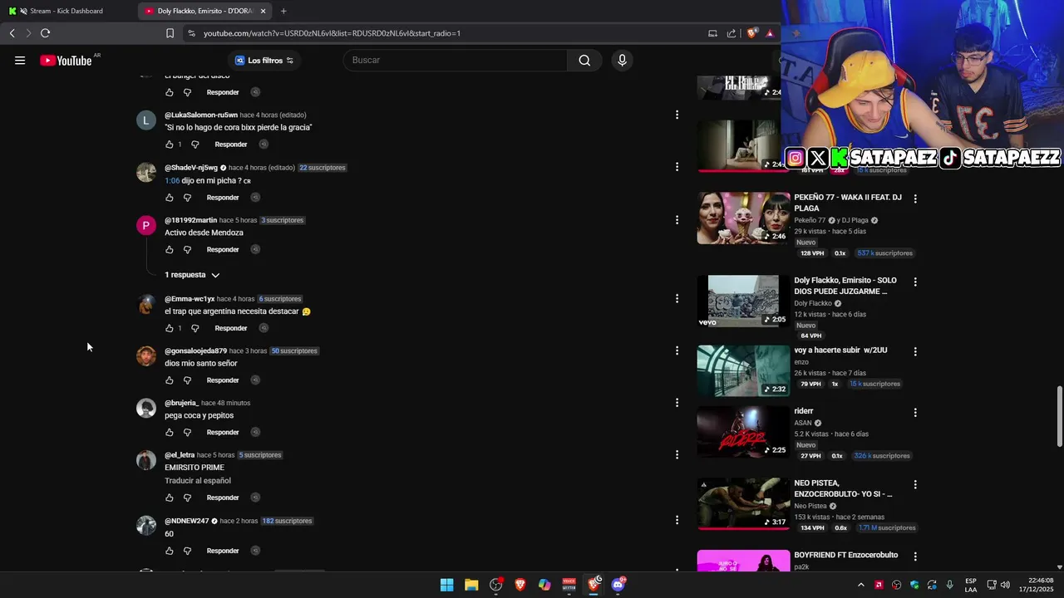This screenshot has height=598, width=1064.
Task: Expand '1 respuesta' replies thread
Action: [192, 275]
